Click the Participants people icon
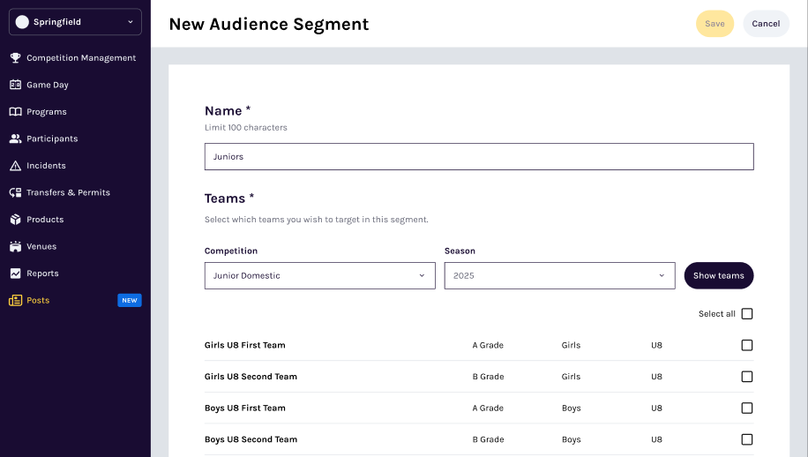 (x=15, y=139)
